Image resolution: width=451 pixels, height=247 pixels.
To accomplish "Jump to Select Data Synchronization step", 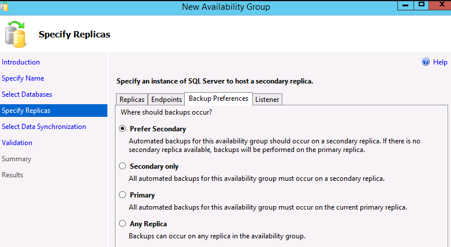I will [x=44, y=127].
